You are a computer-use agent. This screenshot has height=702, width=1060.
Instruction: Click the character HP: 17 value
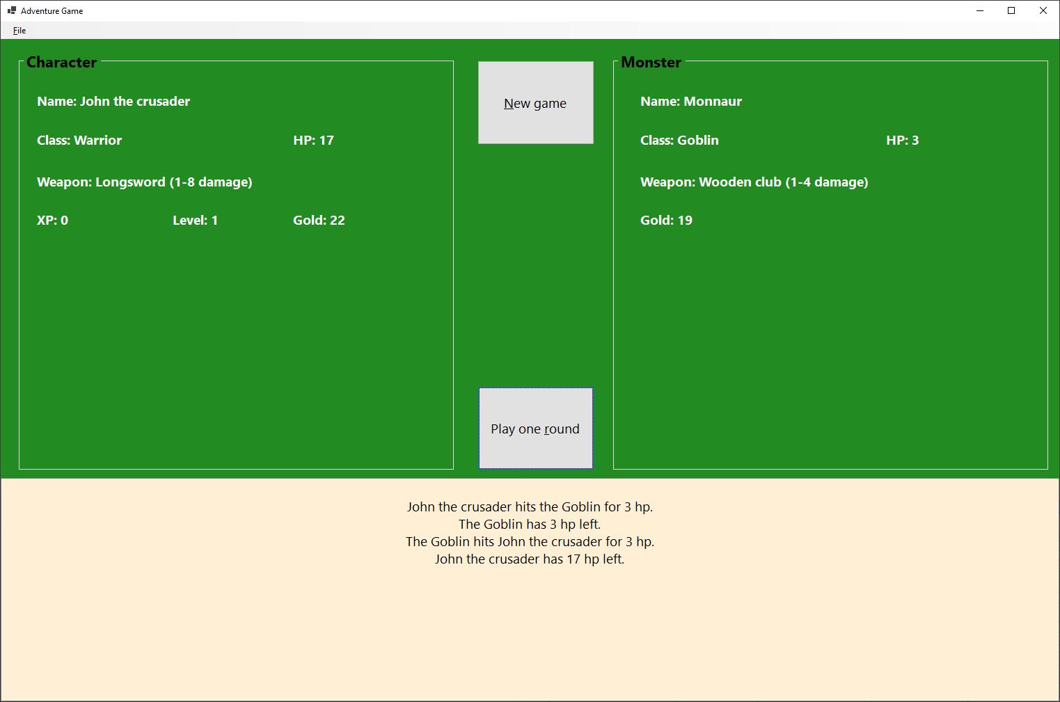313,140
